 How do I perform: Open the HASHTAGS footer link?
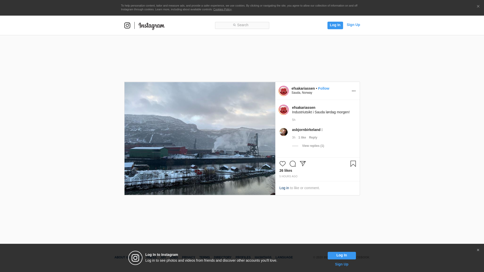coord(263,257)
